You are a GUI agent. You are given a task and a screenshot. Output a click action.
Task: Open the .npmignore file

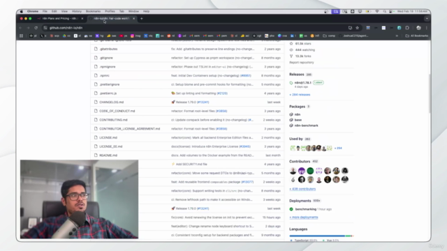[x=108, y=67]
